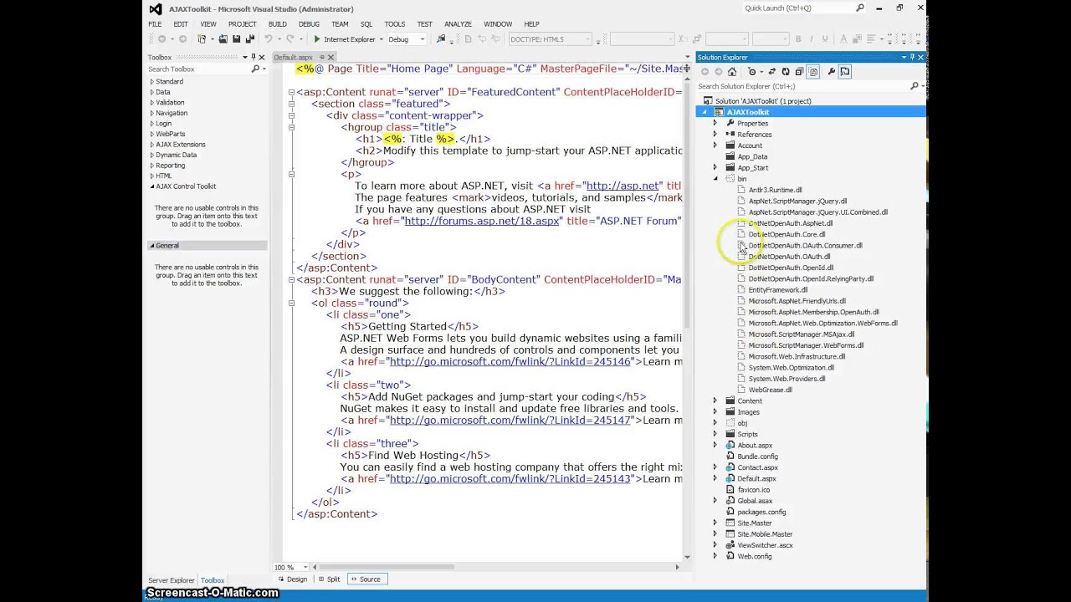Click the Collapse All icon in Solution Explorer
The height and width of the screenshot is (602, 1071).
[799, 72]
